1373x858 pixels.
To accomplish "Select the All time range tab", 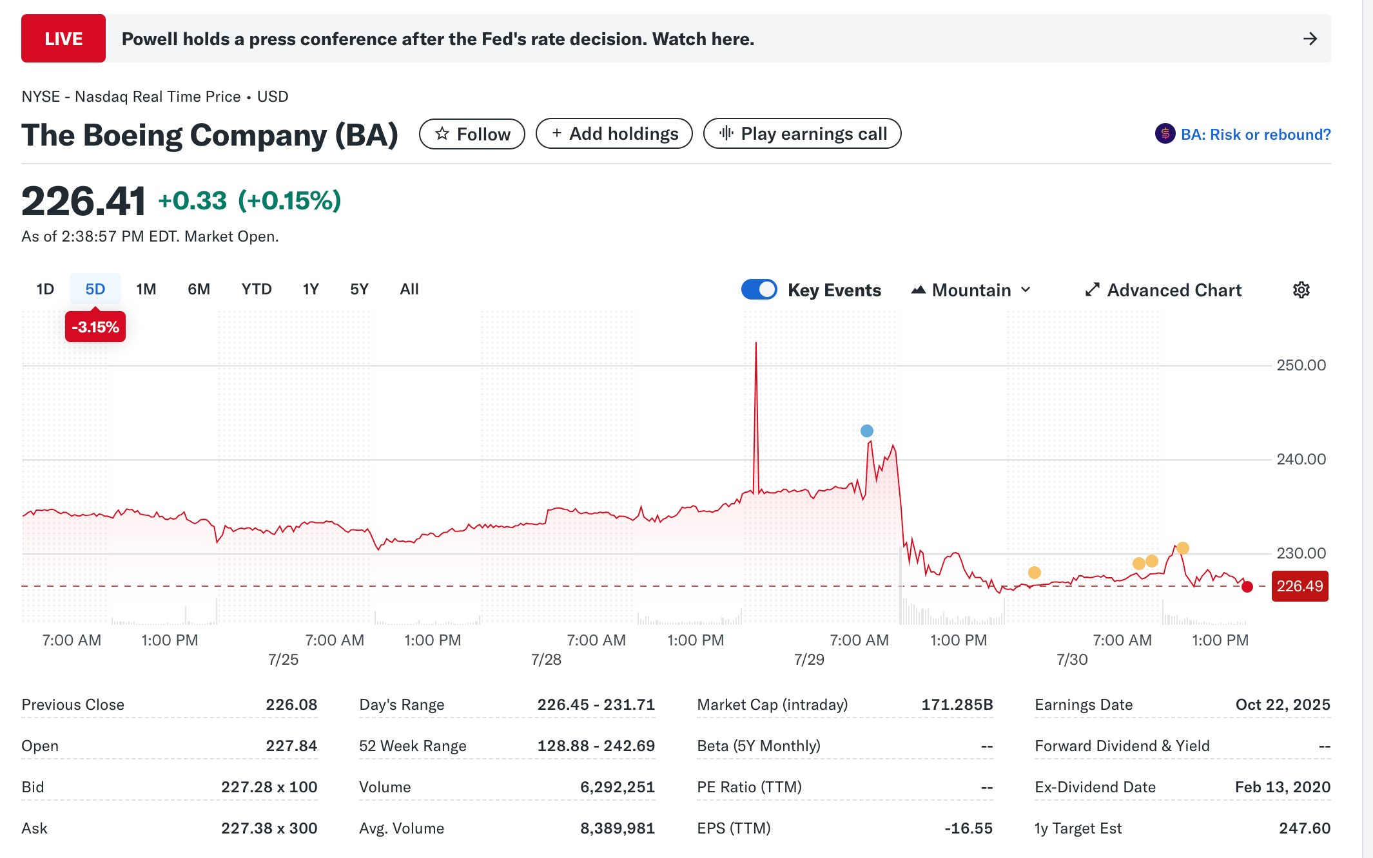I will (x=409, y=289).
